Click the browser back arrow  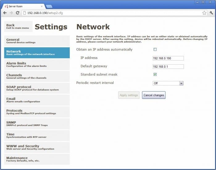[5, 13]
